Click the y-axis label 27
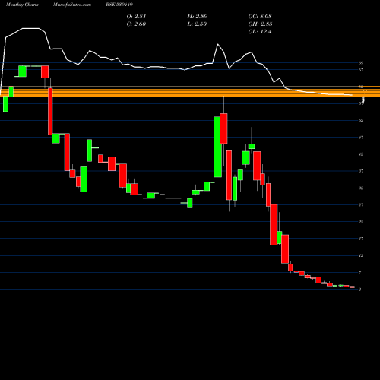This screenshot has width=380, height=380. coord(361,204)
